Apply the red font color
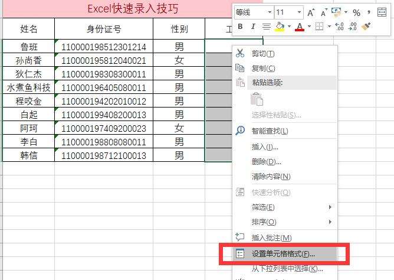This screenshot has height=280, width=394. coord(300,27)
